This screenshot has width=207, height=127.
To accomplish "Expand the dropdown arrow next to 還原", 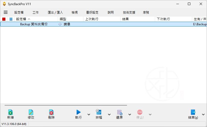I will (130, 114).
